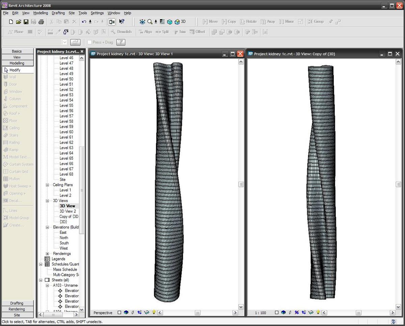This screenshot has width=405, height=326.
Task: Expand the Renderings tree node
Action: click(x=47, y=254)
